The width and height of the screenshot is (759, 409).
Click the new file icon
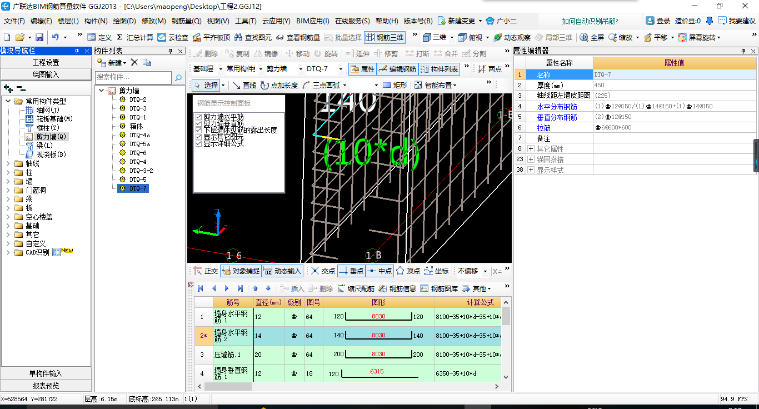click(7, 37)
